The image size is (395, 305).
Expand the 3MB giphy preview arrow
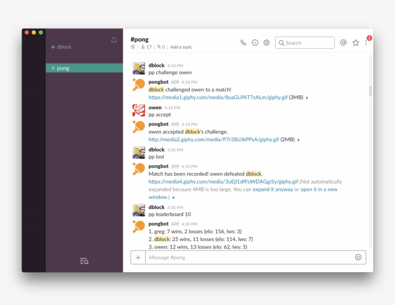pos(307,98)
